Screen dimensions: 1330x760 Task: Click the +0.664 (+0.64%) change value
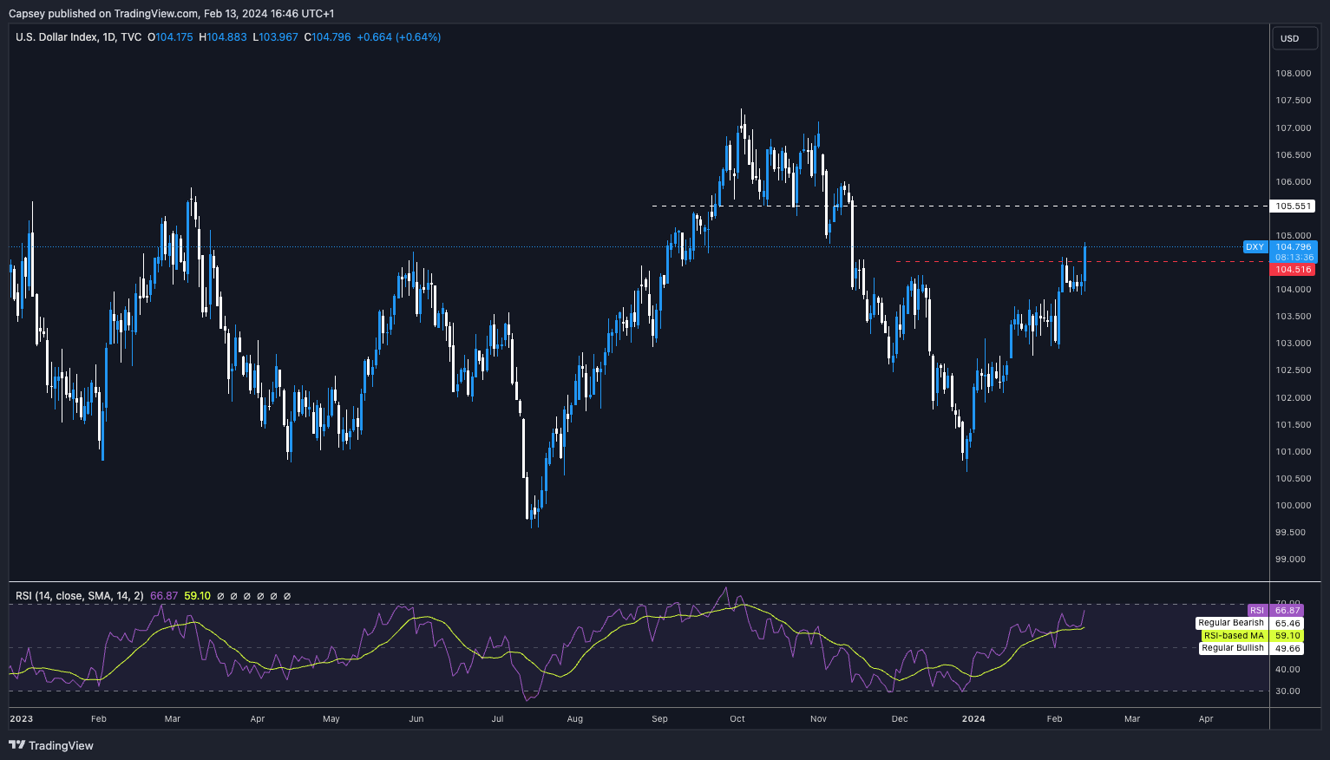398,37
